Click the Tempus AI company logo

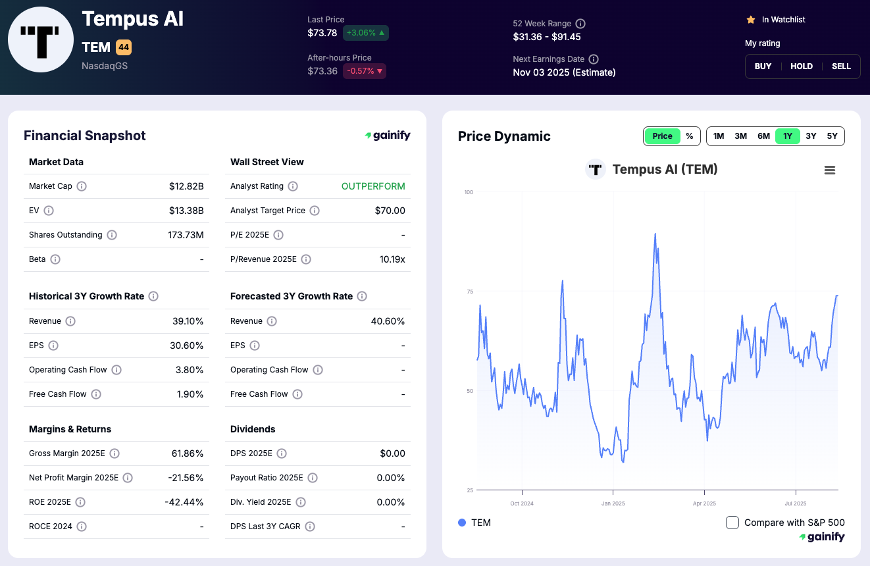pyautogui.click(x=41, y=39)
